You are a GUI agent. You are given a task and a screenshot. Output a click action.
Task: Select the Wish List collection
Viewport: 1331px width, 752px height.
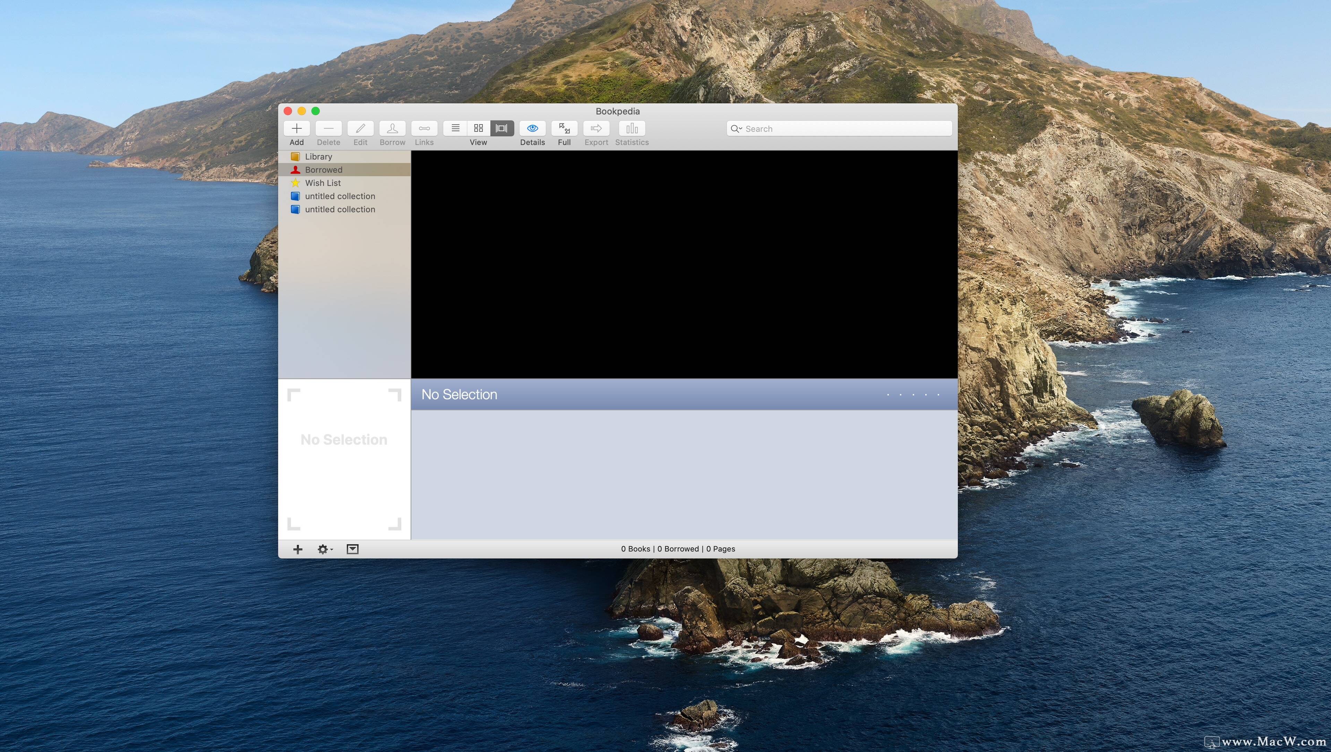[x=345, y=183]
